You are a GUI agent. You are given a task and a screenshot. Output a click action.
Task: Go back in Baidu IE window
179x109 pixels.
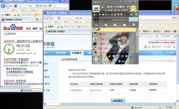coord(3,6)
